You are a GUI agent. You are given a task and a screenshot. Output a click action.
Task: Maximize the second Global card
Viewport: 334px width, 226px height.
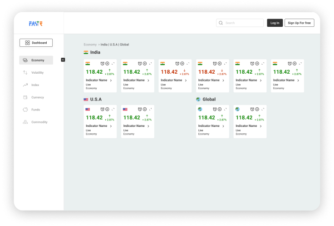coord(263,109)
